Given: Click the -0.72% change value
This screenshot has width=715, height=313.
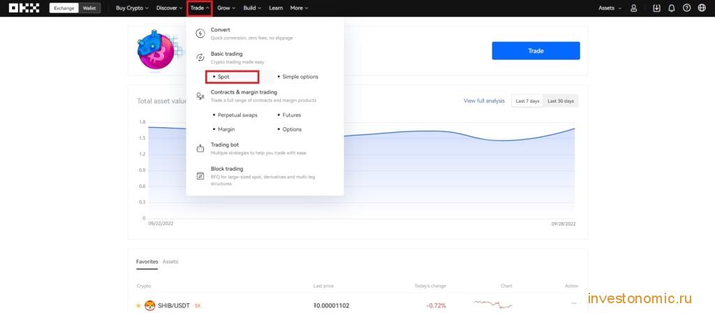Looking at the screenshot, I should coord(436,305).
